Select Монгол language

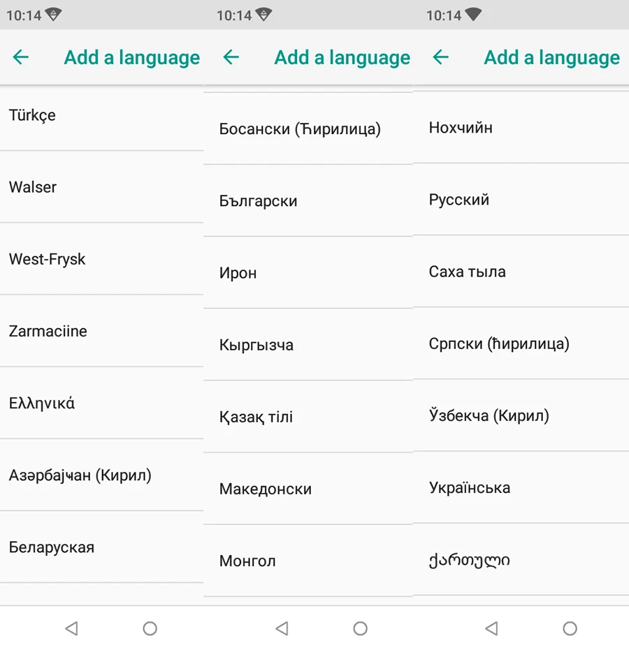(x=308, y=560)
